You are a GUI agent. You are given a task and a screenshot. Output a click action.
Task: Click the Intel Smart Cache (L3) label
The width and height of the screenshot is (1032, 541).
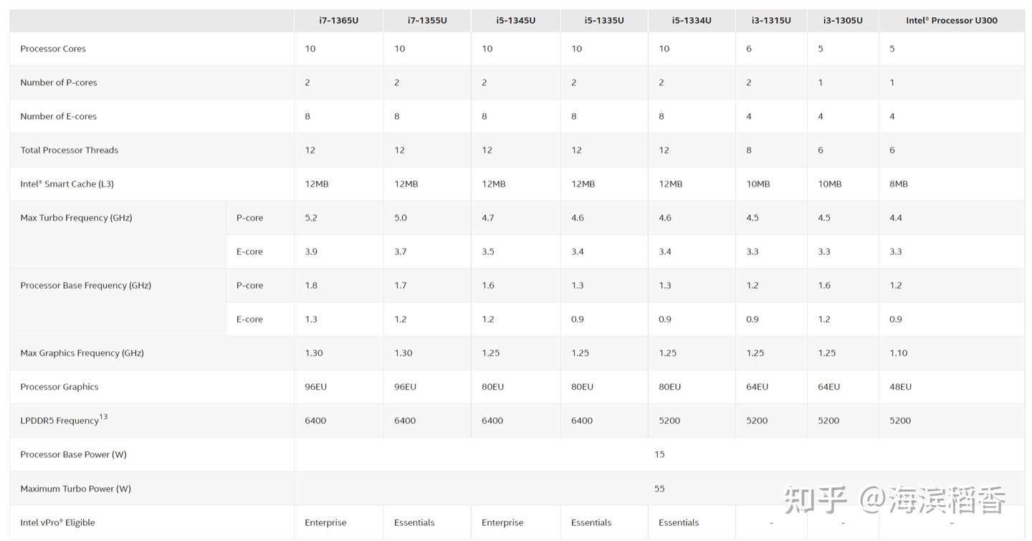coord(67,184)
